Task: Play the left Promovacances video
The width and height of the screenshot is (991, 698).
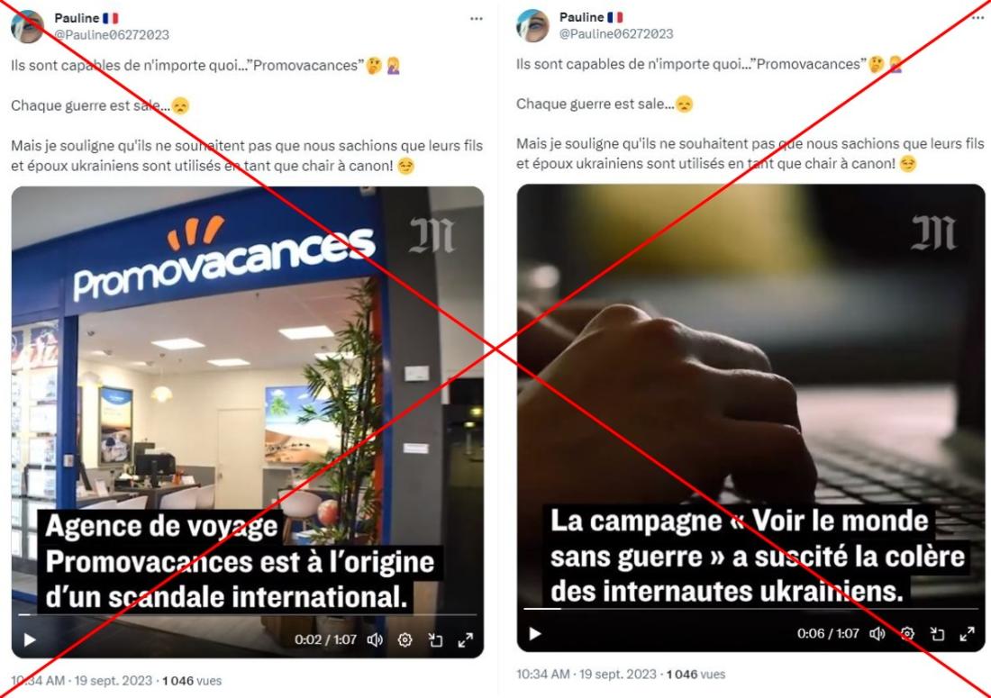Action: (x=30, y=639)
